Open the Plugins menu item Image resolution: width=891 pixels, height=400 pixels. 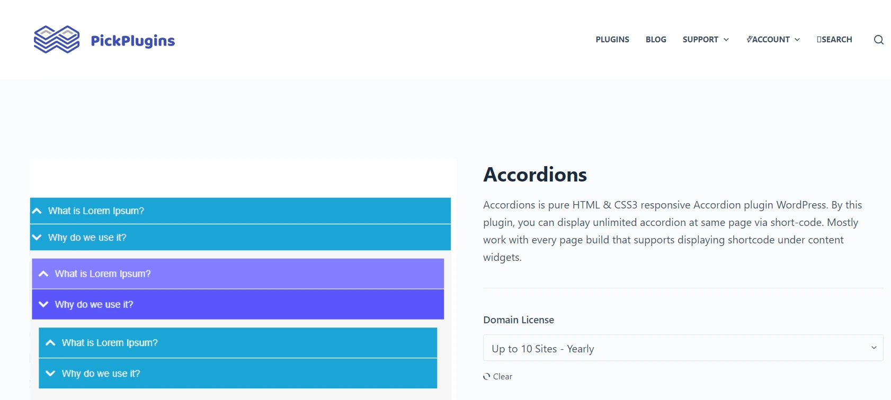click(x=612, y=40)
